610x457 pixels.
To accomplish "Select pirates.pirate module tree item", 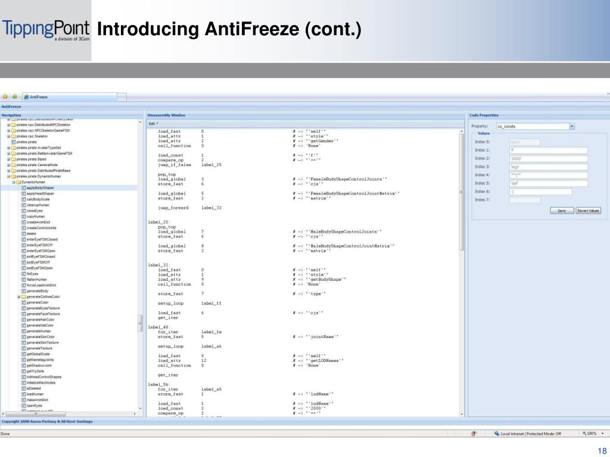I will [x=26, y=142].
